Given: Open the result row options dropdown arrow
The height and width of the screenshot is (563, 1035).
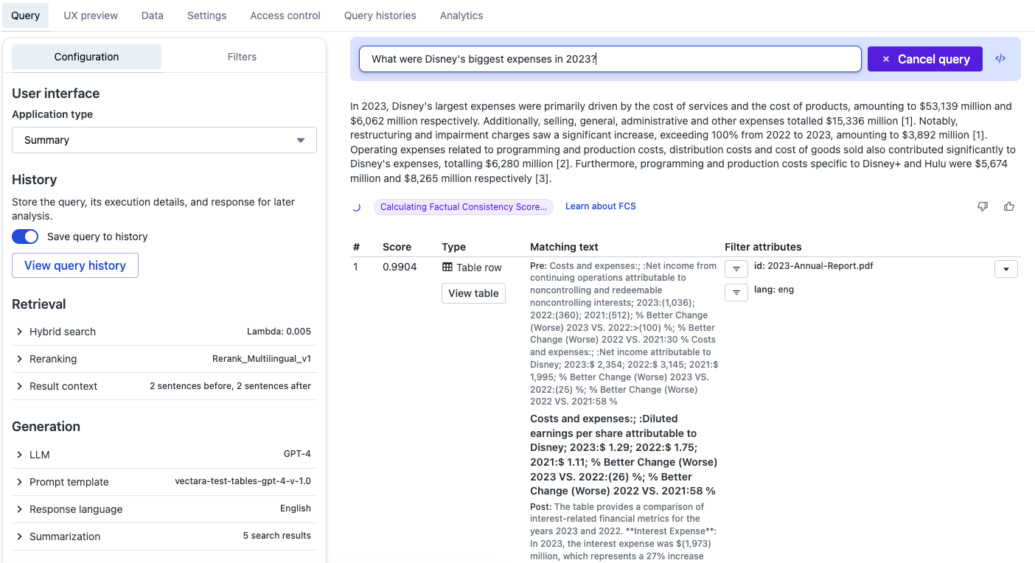Looking at the screenshot, I should point(1006,269).
